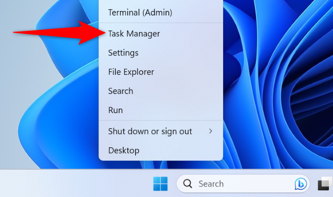Viewport: 333px width, 197px height.
Task: Open Terminal (Admin) from the menu
Action: (140, 13)
